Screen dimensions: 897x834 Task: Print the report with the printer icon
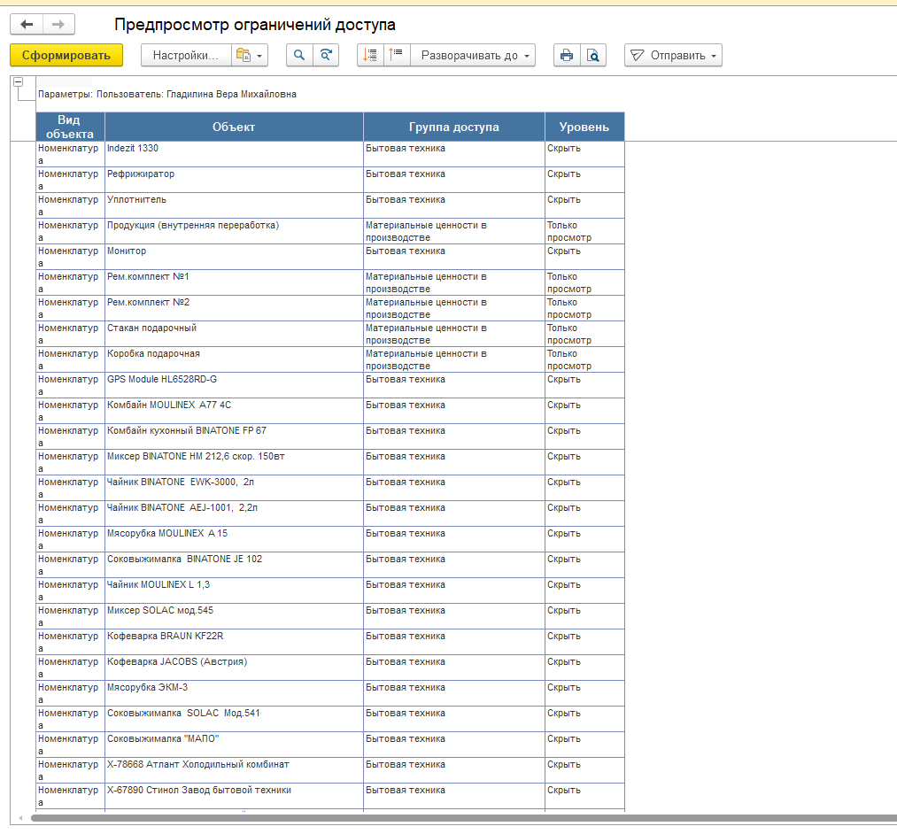coord(567,56)
